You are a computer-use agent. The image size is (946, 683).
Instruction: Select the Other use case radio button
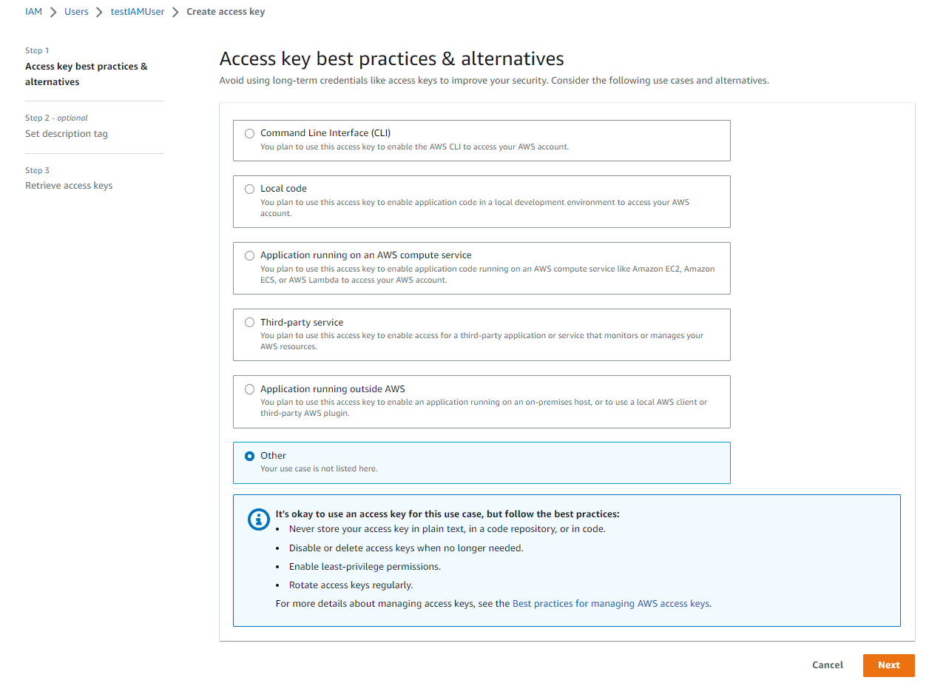(249, 456)
